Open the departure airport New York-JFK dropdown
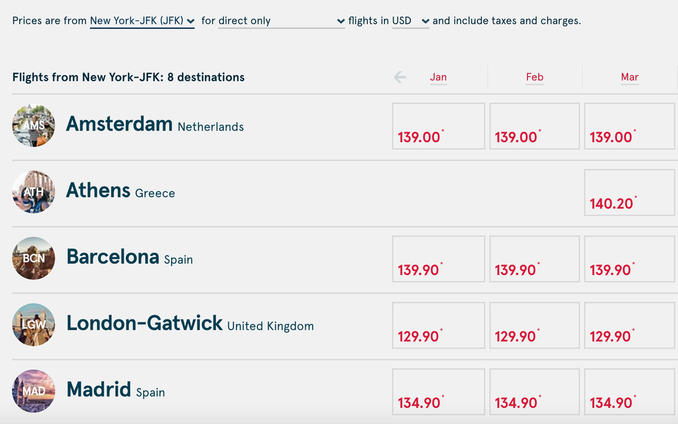This screenshot has width=678, height=424. pos(143,21)
